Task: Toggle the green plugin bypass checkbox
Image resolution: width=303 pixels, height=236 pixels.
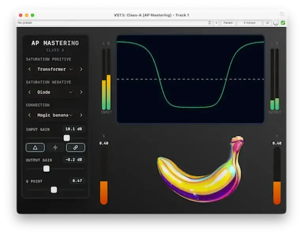Action: tap(283, 23)
